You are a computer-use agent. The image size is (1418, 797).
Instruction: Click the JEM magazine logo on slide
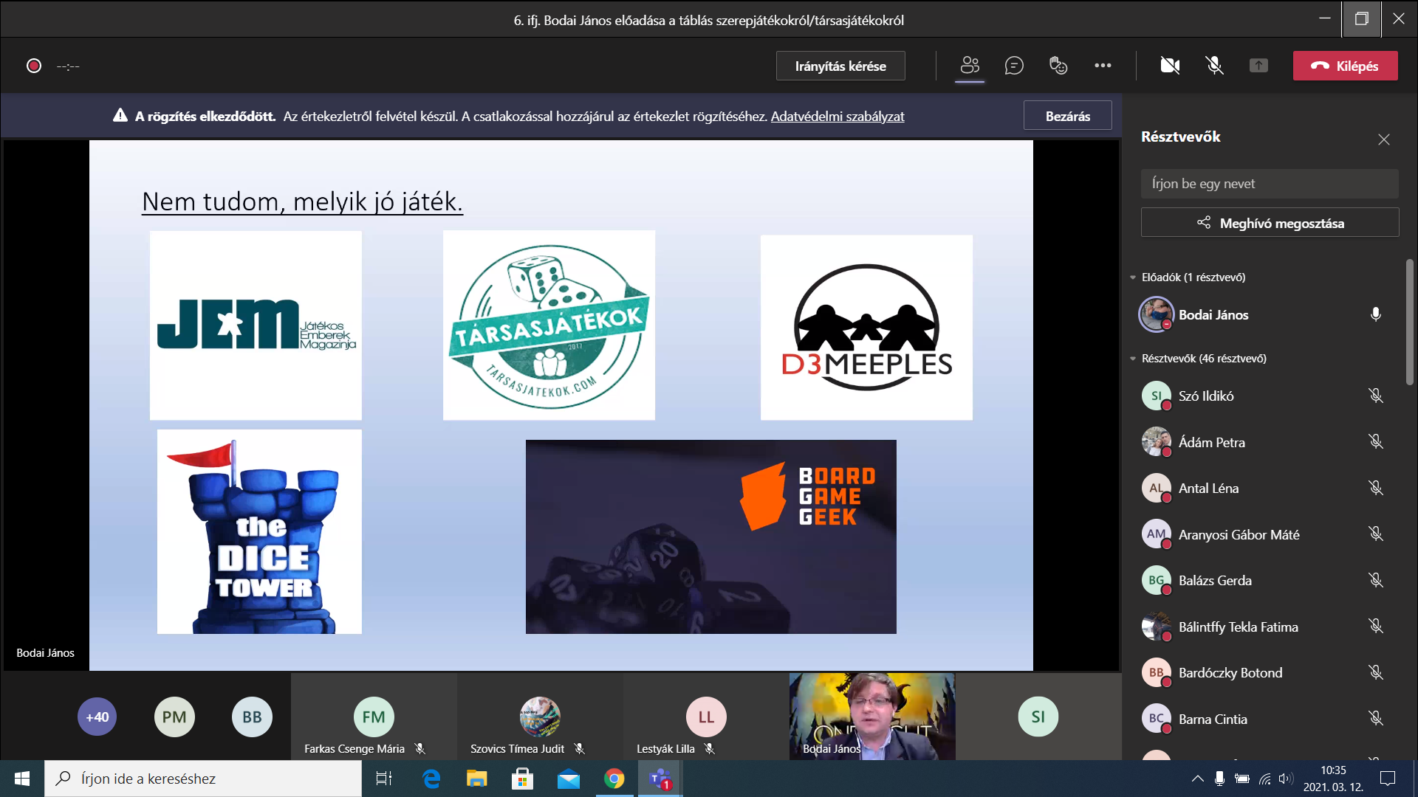pyautogui.click(x=256, y=325)
